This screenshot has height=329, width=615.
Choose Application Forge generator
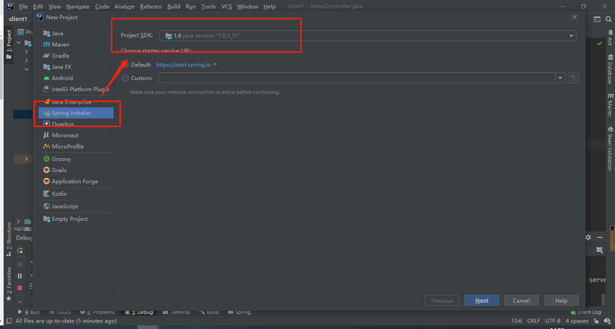76,181
